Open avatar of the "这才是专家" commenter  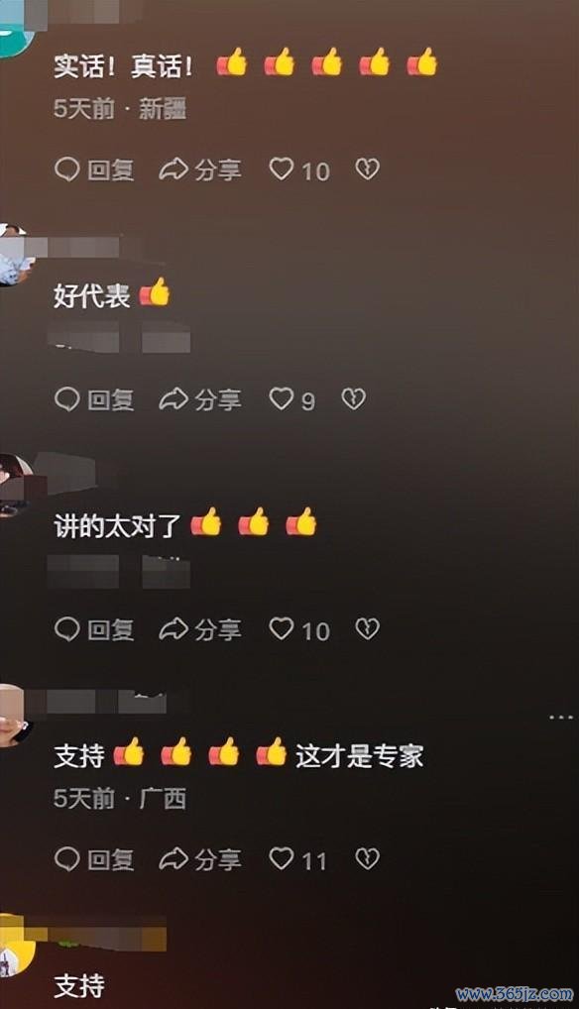[x=14, y=715]
